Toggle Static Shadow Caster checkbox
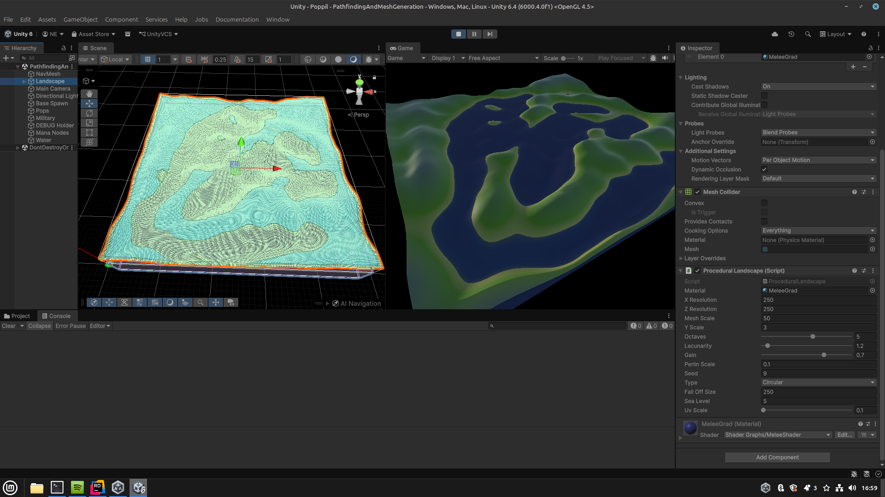This screenshot has width=885, height=497. tap(764, 96)
